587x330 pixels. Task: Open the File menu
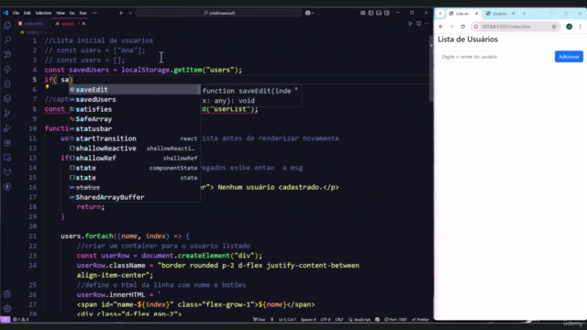point(16,13)
